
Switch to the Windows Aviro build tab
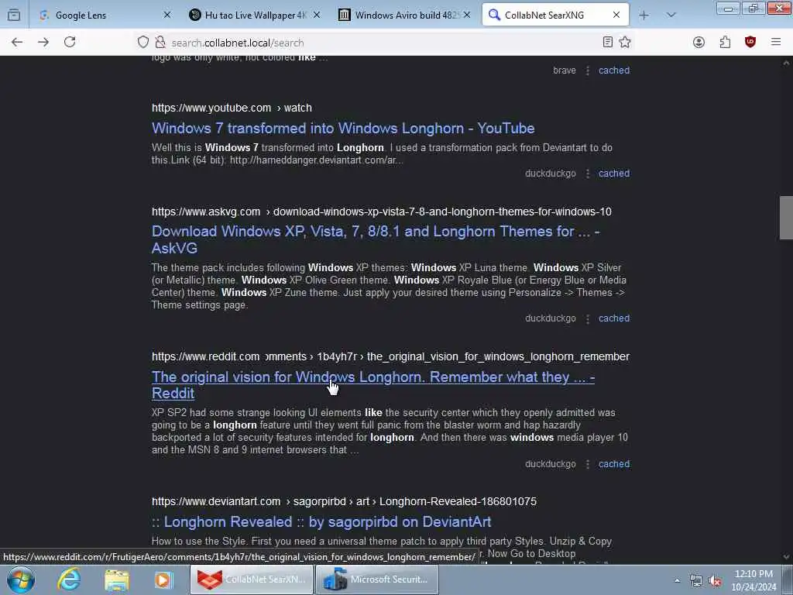[406, 15]
